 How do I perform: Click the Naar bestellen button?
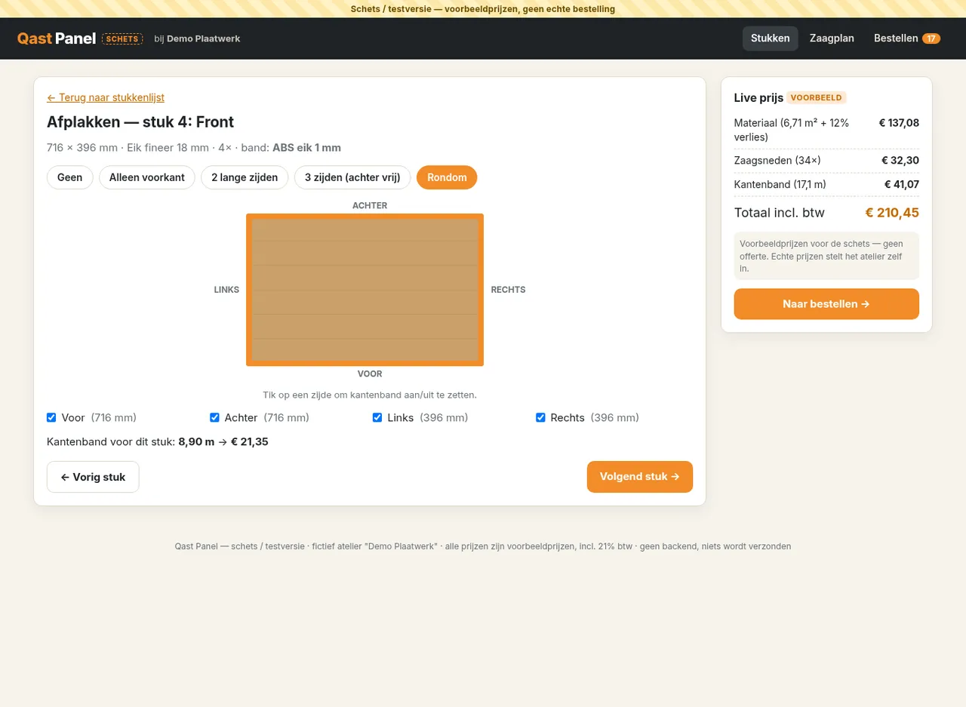826,304
